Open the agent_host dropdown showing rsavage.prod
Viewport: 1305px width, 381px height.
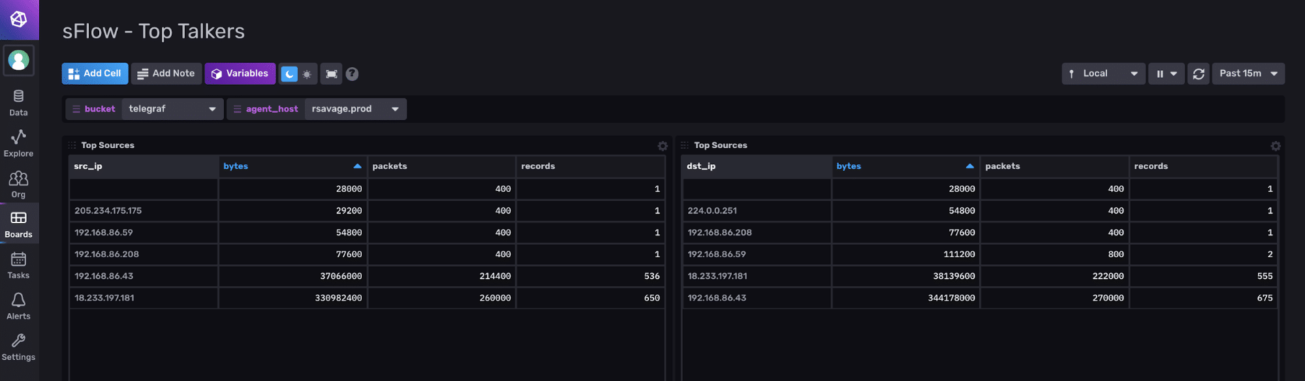click(x=356, y=109)
